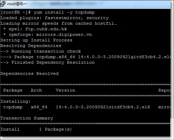Image resolution: width=174 pixels, height=140 pixels.
Task: Open the PuTTY system menu icon
Action: (x=3, y=3)
